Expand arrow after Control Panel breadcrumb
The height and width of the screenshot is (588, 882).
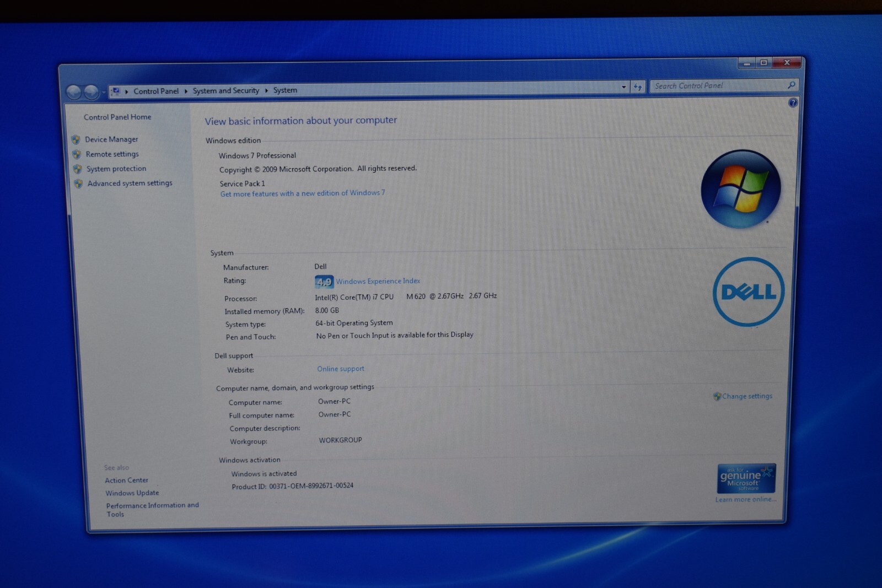(186, 91)
